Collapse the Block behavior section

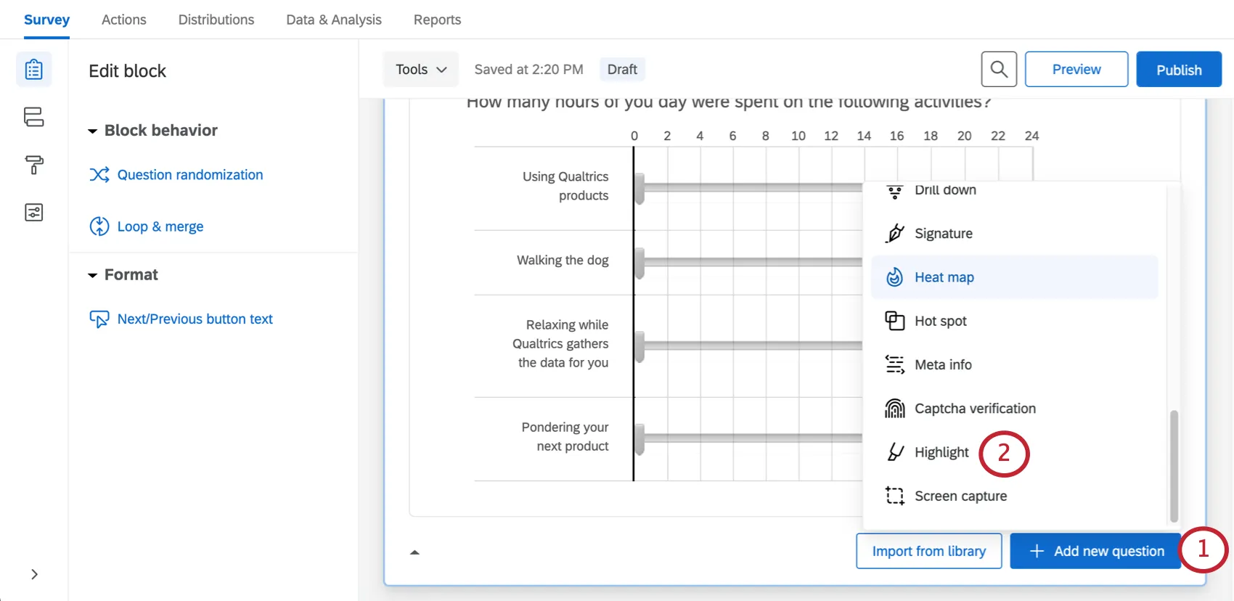[93, 131]
